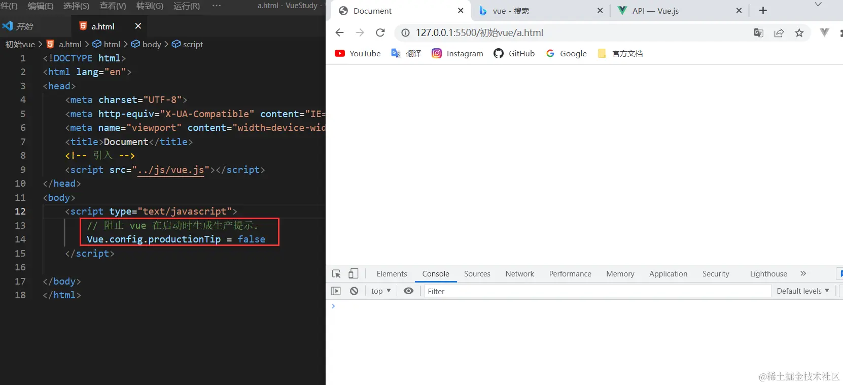This screenshot has width=843, height=385.
Task: Open the tab search chevron in Chrome
Action: [818, 4]
